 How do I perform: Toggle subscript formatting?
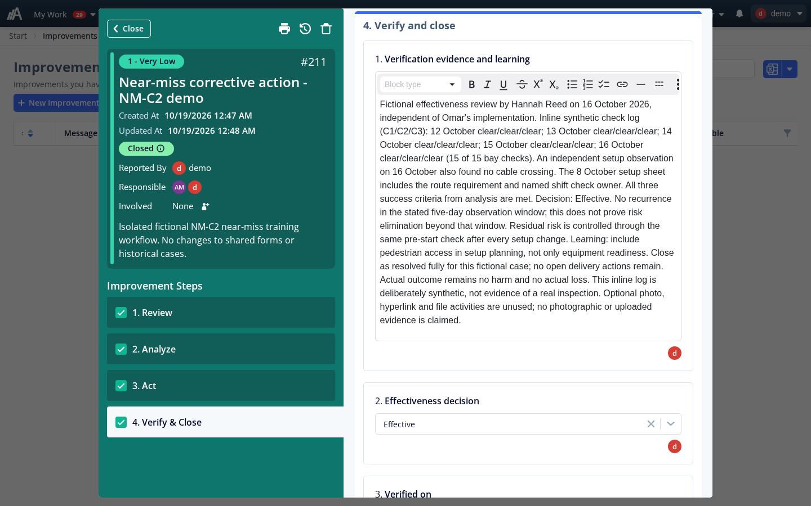554,84
